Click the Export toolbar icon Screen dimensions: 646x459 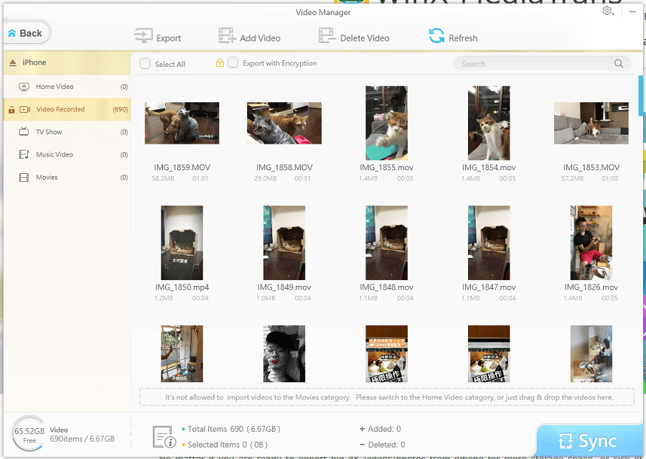click(x=143, y=37)
